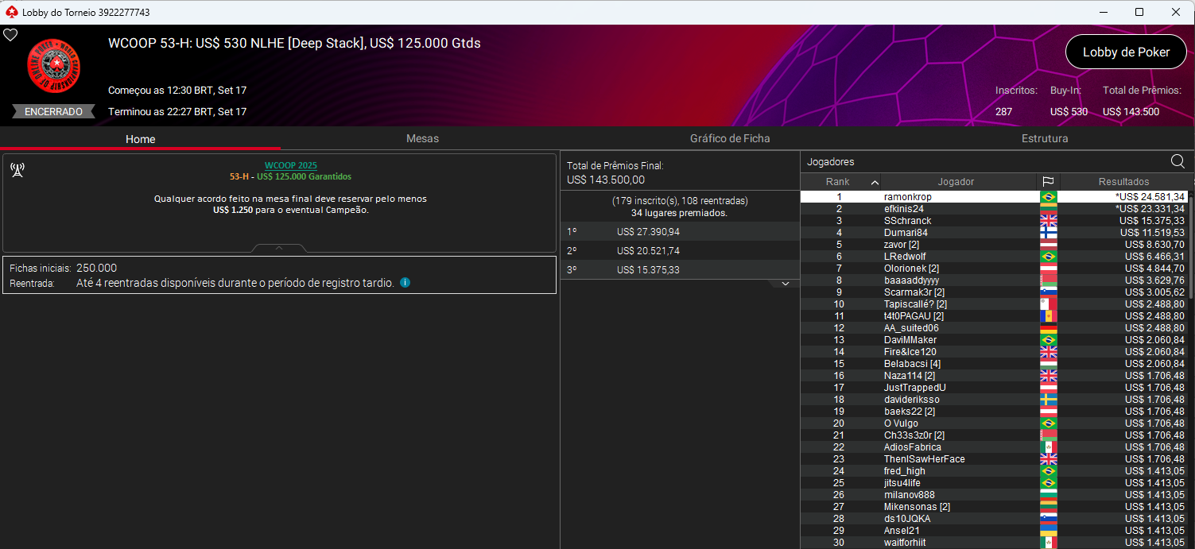The width and height of the screenshot is (1195, 549).
Task: Open player search magnifier icon
Action: pyautogui.click(x=1178, y=161)
